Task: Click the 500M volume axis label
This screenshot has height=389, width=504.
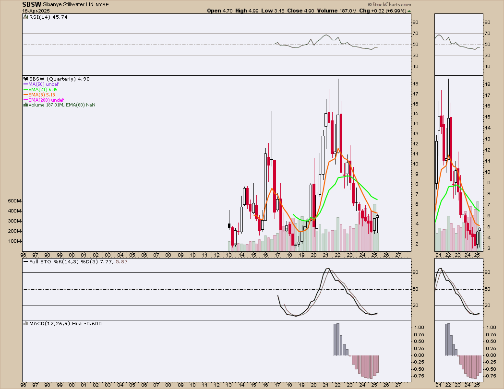Action: [14, 201]
